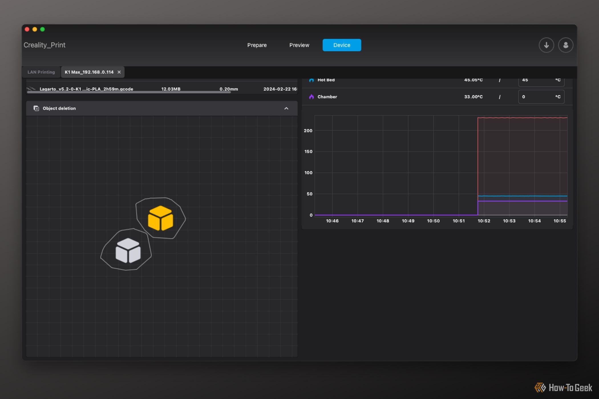
Task: Switch to the Preview tab
Action: click(x=299, y=45)
